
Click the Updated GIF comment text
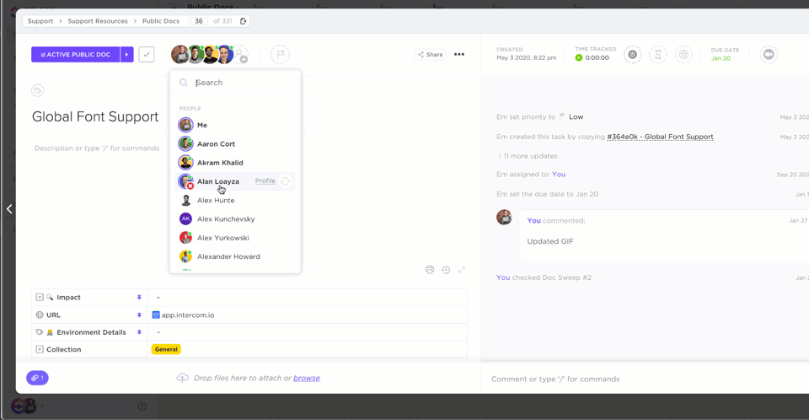tap(550, 241)
